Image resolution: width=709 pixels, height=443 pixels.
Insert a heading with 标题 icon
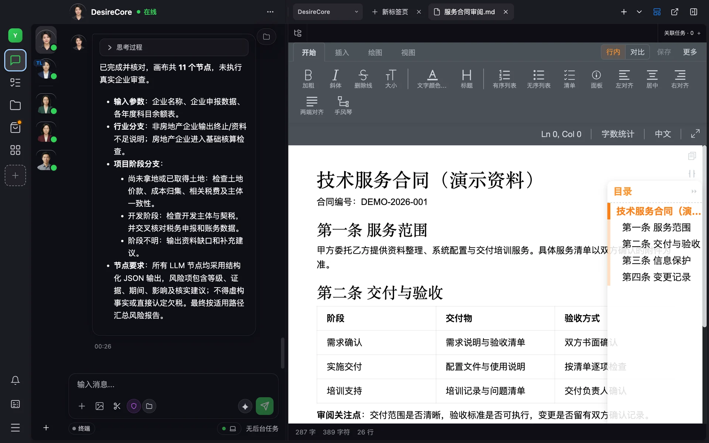[466, 79]
